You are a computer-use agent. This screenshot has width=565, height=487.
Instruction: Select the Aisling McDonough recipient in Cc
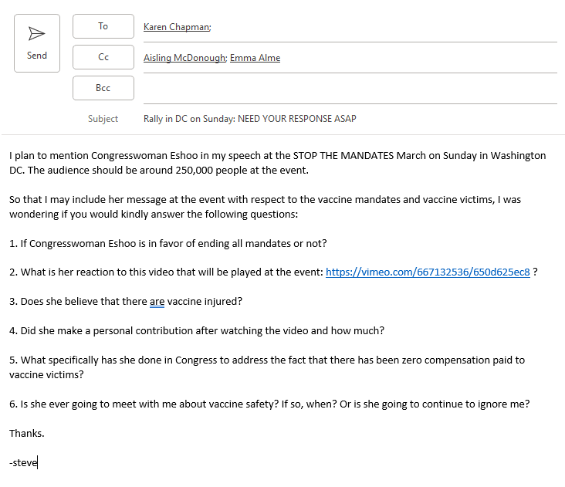184,58
